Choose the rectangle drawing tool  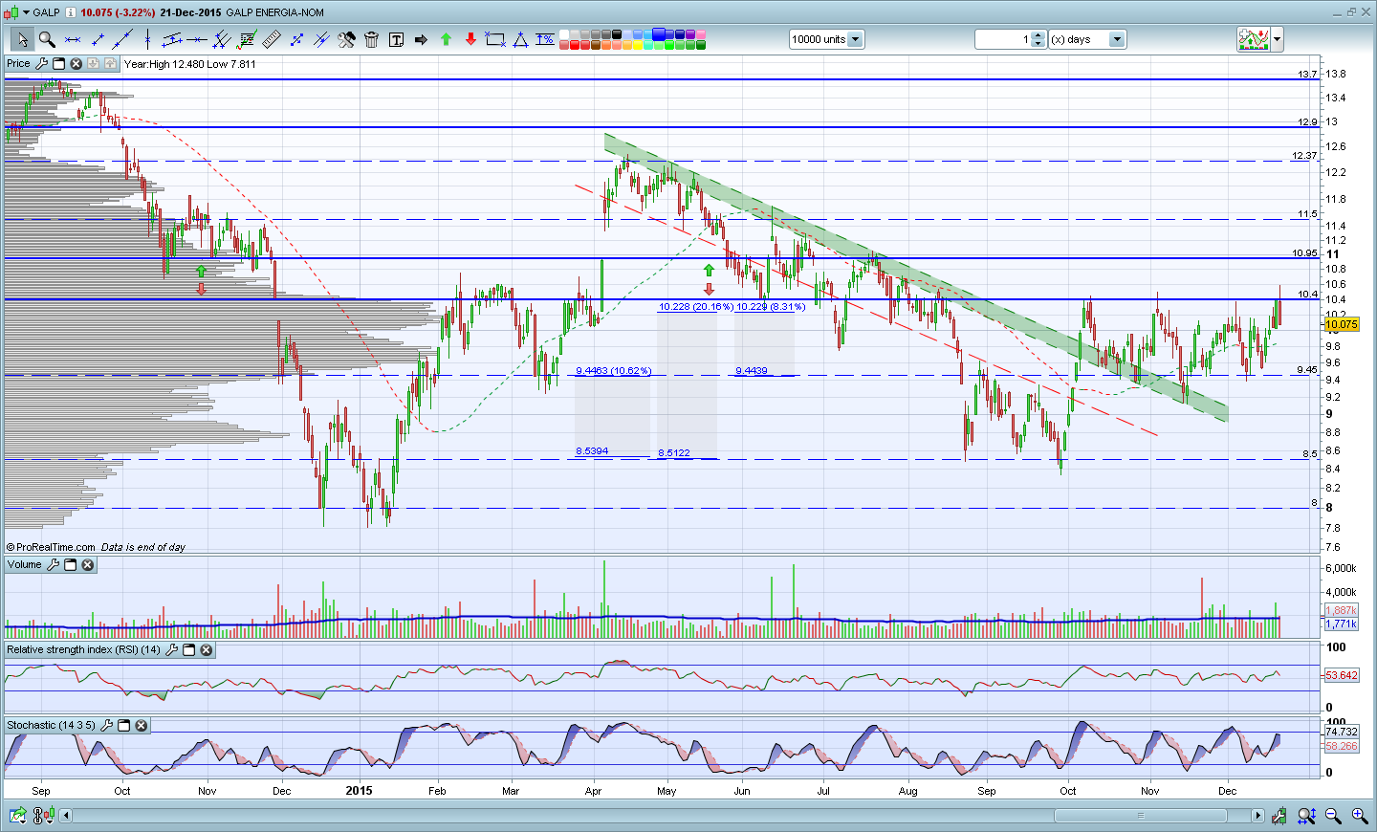click(495, 39)
